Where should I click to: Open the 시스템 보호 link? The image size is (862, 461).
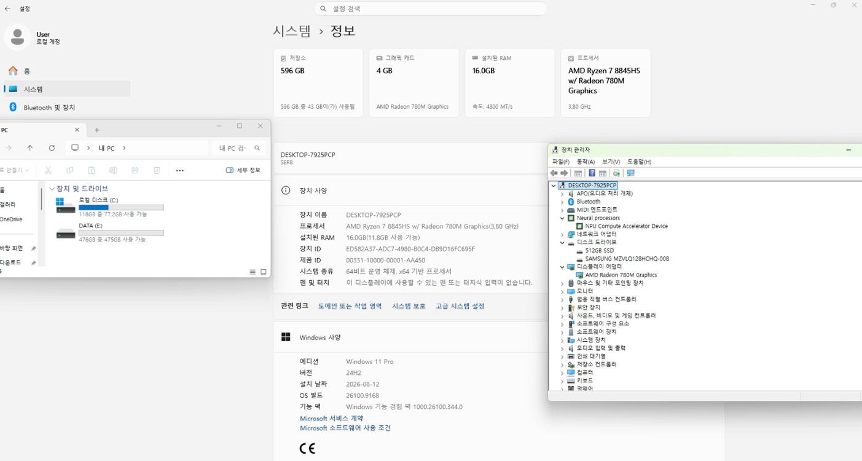(x=409, y=306)
